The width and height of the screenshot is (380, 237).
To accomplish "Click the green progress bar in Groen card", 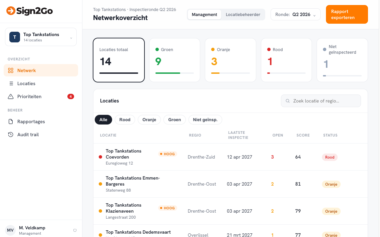I will [x=168, y=73].
